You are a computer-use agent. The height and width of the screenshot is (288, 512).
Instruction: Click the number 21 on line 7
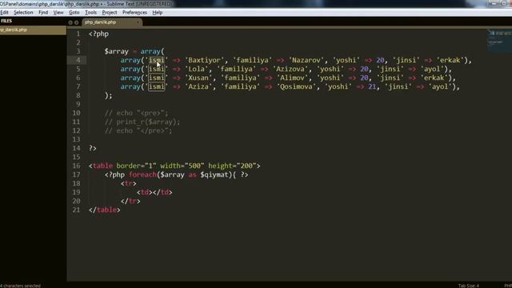click(372, 86)
